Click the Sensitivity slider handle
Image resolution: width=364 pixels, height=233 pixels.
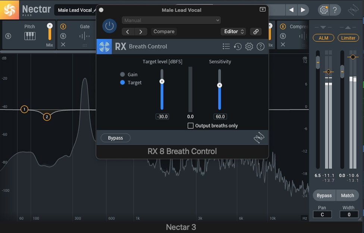click(220, 85)
